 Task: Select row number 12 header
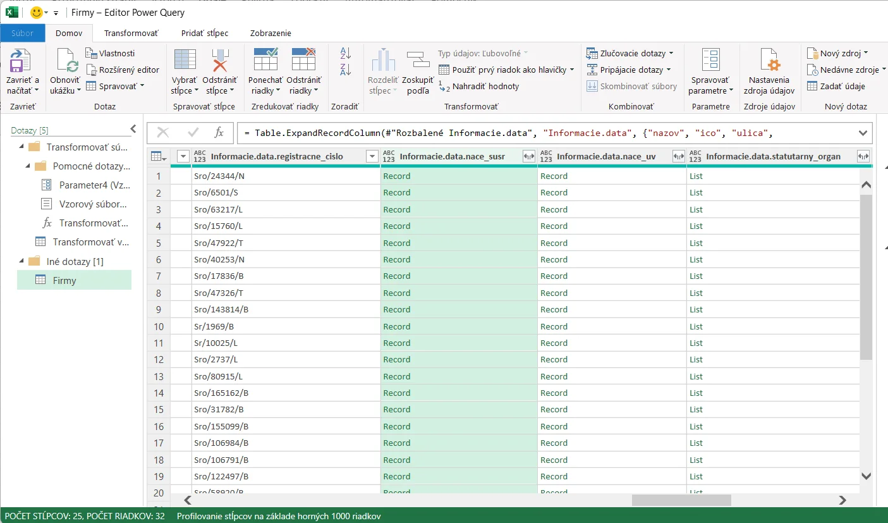click(x=159, y=359)
